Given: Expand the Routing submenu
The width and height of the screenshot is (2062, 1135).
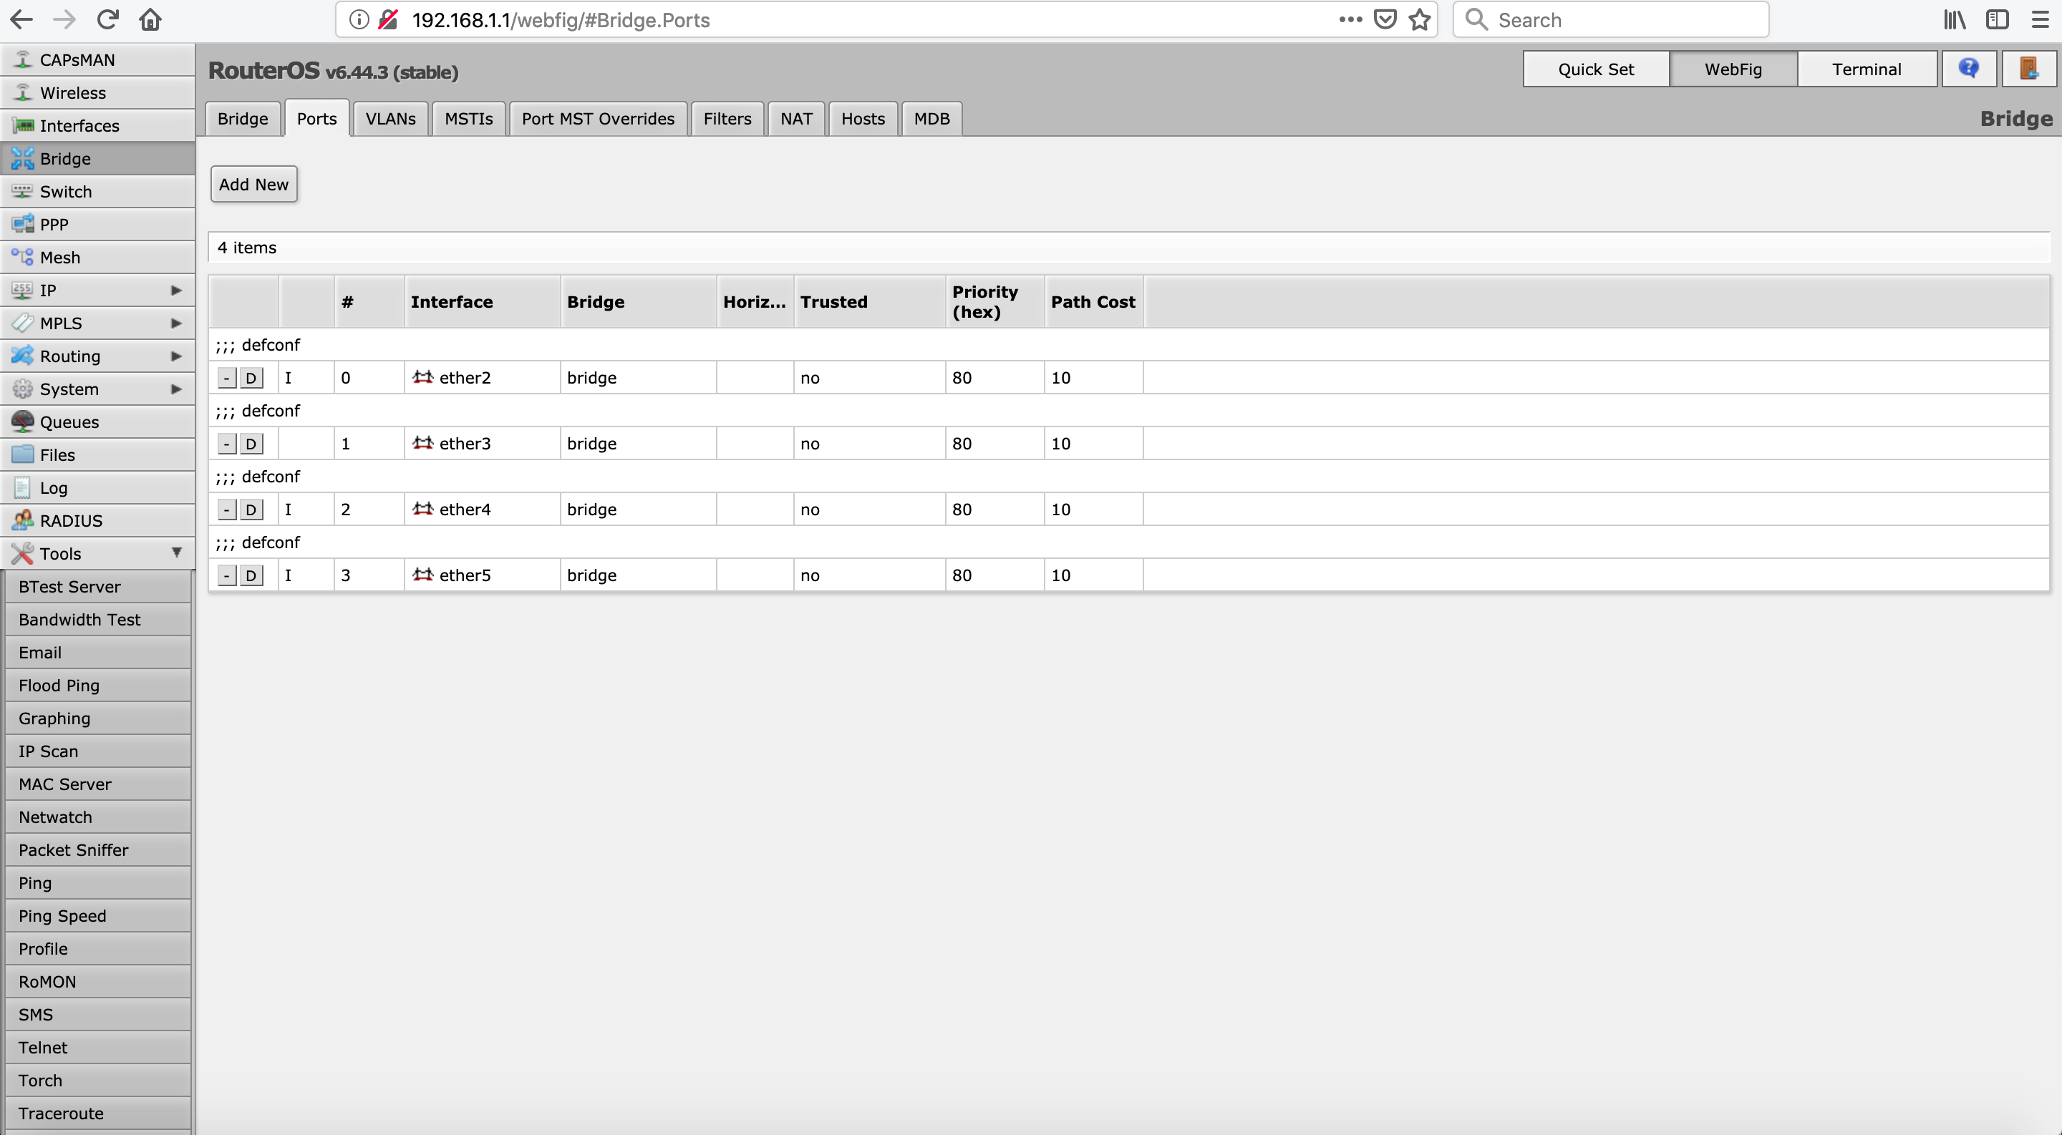Looking at the screenshot, I should click(x=176, y=356).
